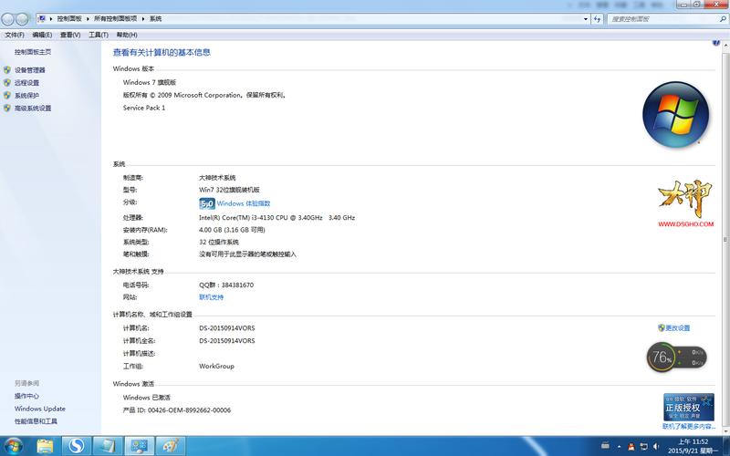Open 联机支持 website link
This screenshot has width=730, height=456.
[x=212, y=297]
